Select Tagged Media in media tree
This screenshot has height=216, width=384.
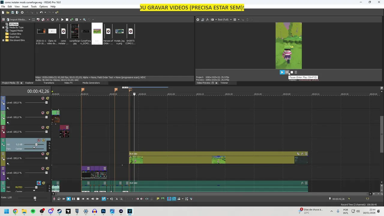click(16, 31)
